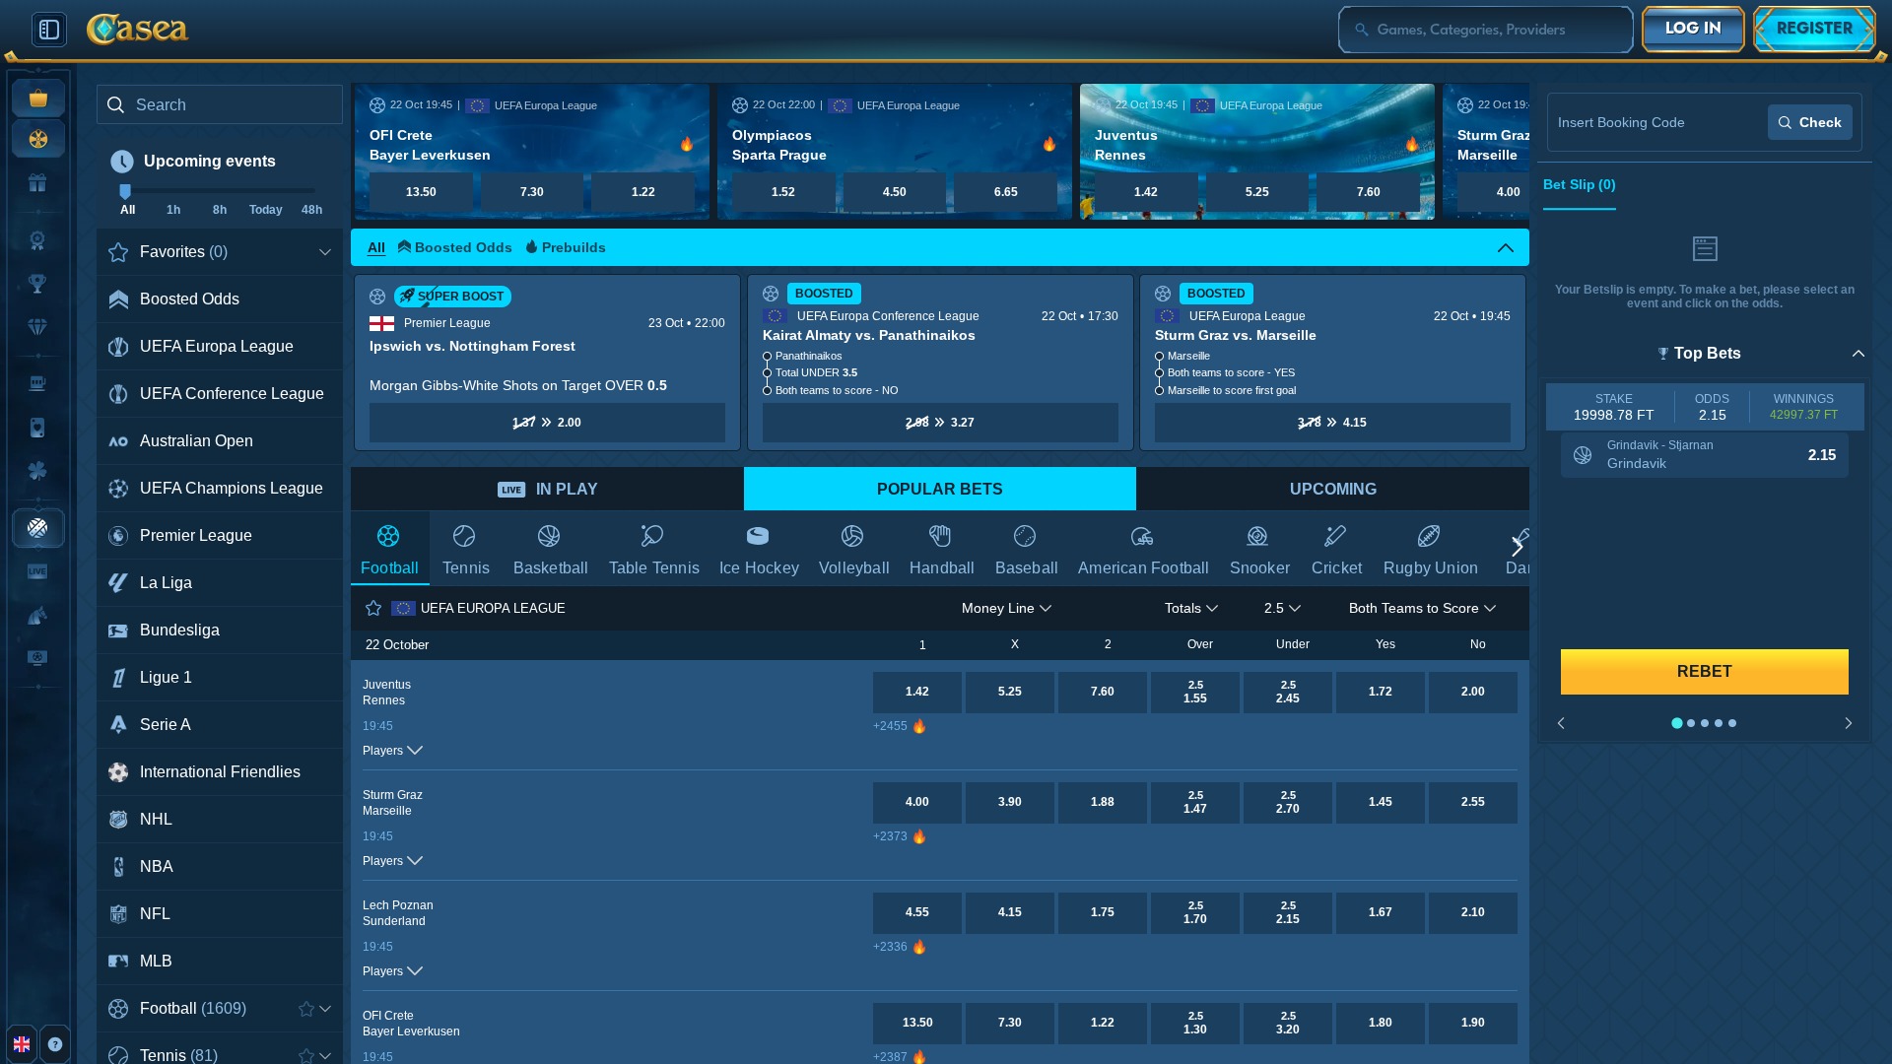Open the LIVE icon in left rail
Screen dimensions: 1892x1064
37,571
